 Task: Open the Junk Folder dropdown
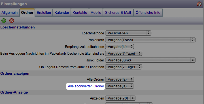pyautogui.click(x=150, y=60)
